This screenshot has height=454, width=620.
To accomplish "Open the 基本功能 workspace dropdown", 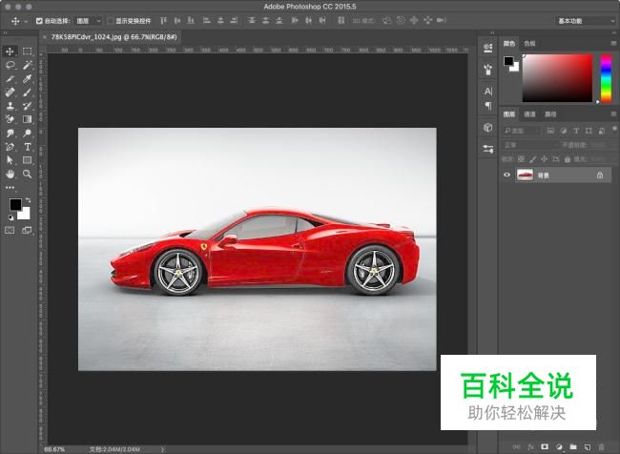I will 584,20.
